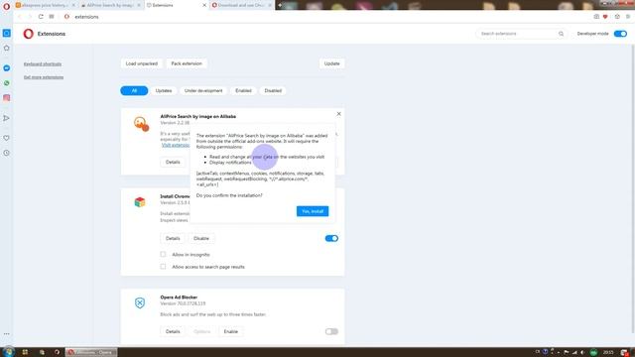This screenshot has height=357, width=635.
Task: Click the taskbar volume speaker icon
Action: (583, 352)
